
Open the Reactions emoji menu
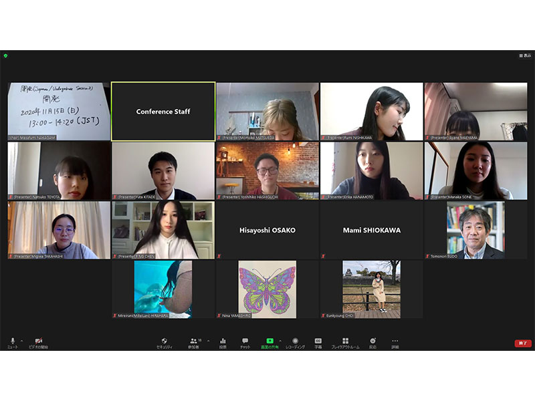coord(372,342)
